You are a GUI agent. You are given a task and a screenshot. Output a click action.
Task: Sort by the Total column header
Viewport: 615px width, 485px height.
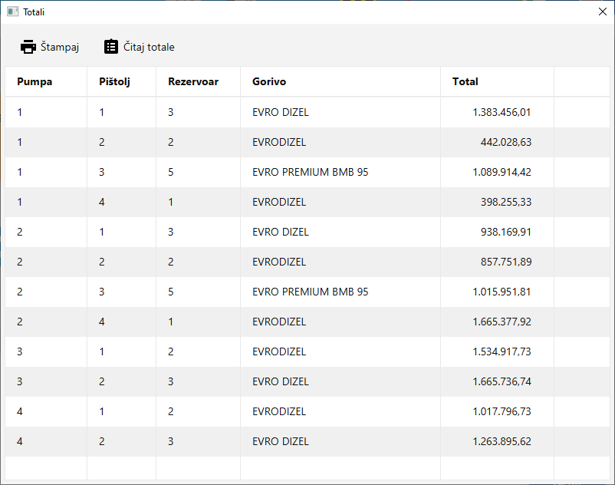465,81
